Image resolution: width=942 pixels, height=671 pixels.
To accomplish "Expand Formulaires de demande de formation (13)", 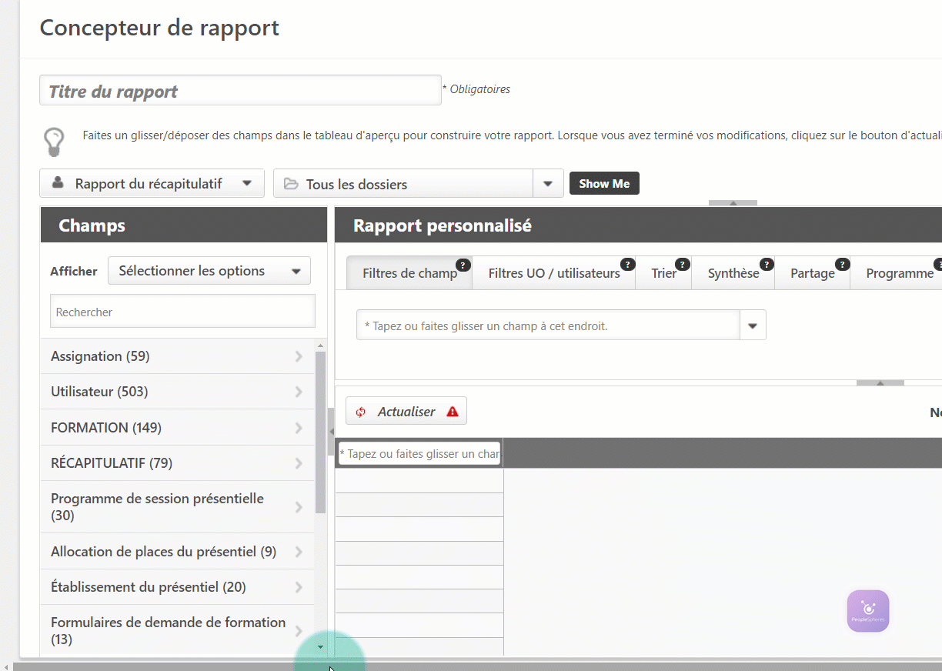I will tap(178, 631).
